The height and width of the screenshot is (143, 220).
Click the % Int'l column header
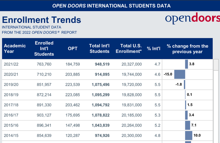pos(154,48)
